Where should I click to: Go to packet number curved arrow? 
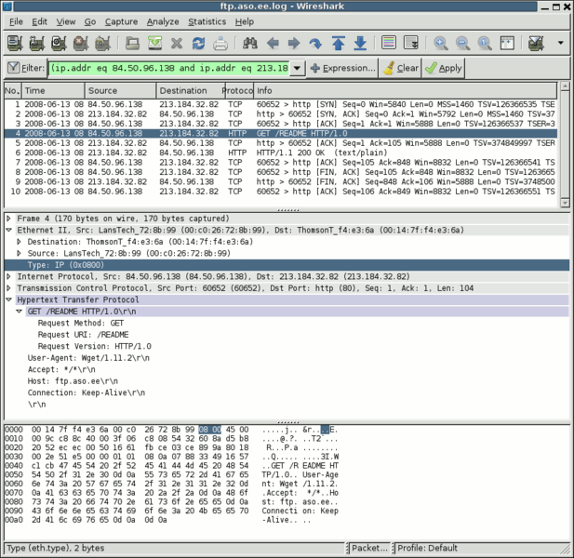(x=315, y=43)
